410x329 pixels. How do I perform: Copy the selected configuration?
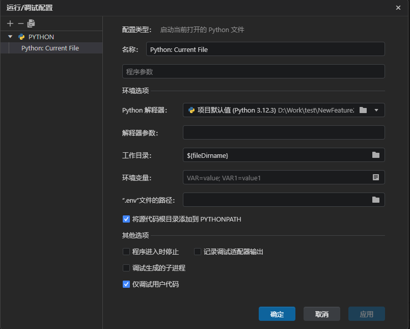(31, 23)
